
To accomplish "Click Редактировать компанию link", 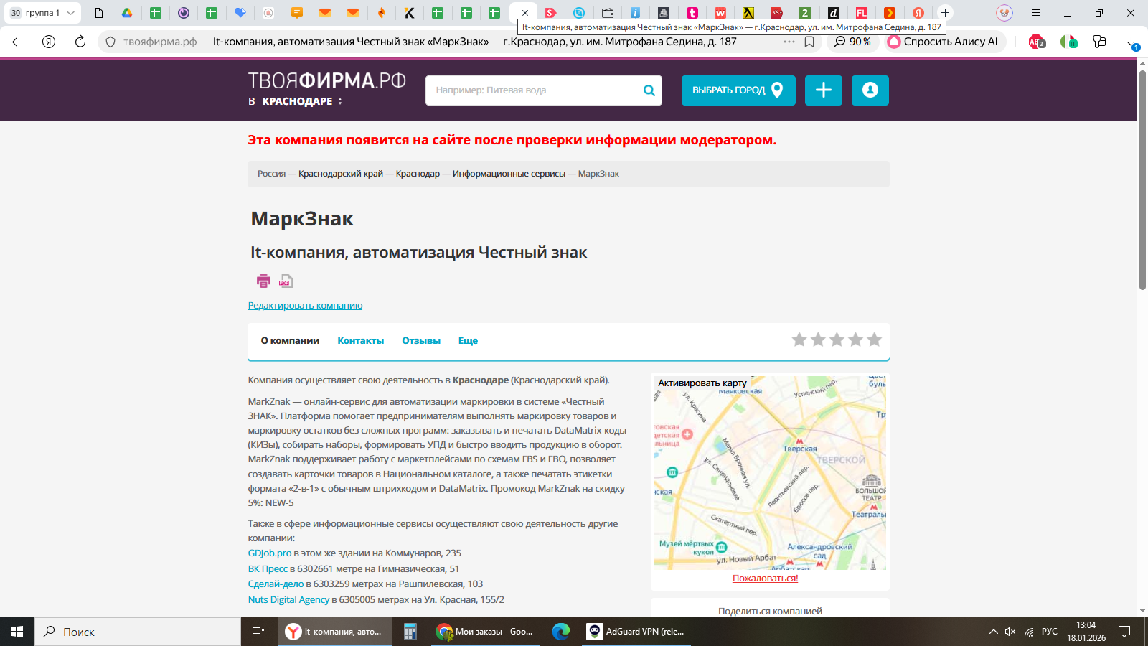I will click(x=305, y=306).
